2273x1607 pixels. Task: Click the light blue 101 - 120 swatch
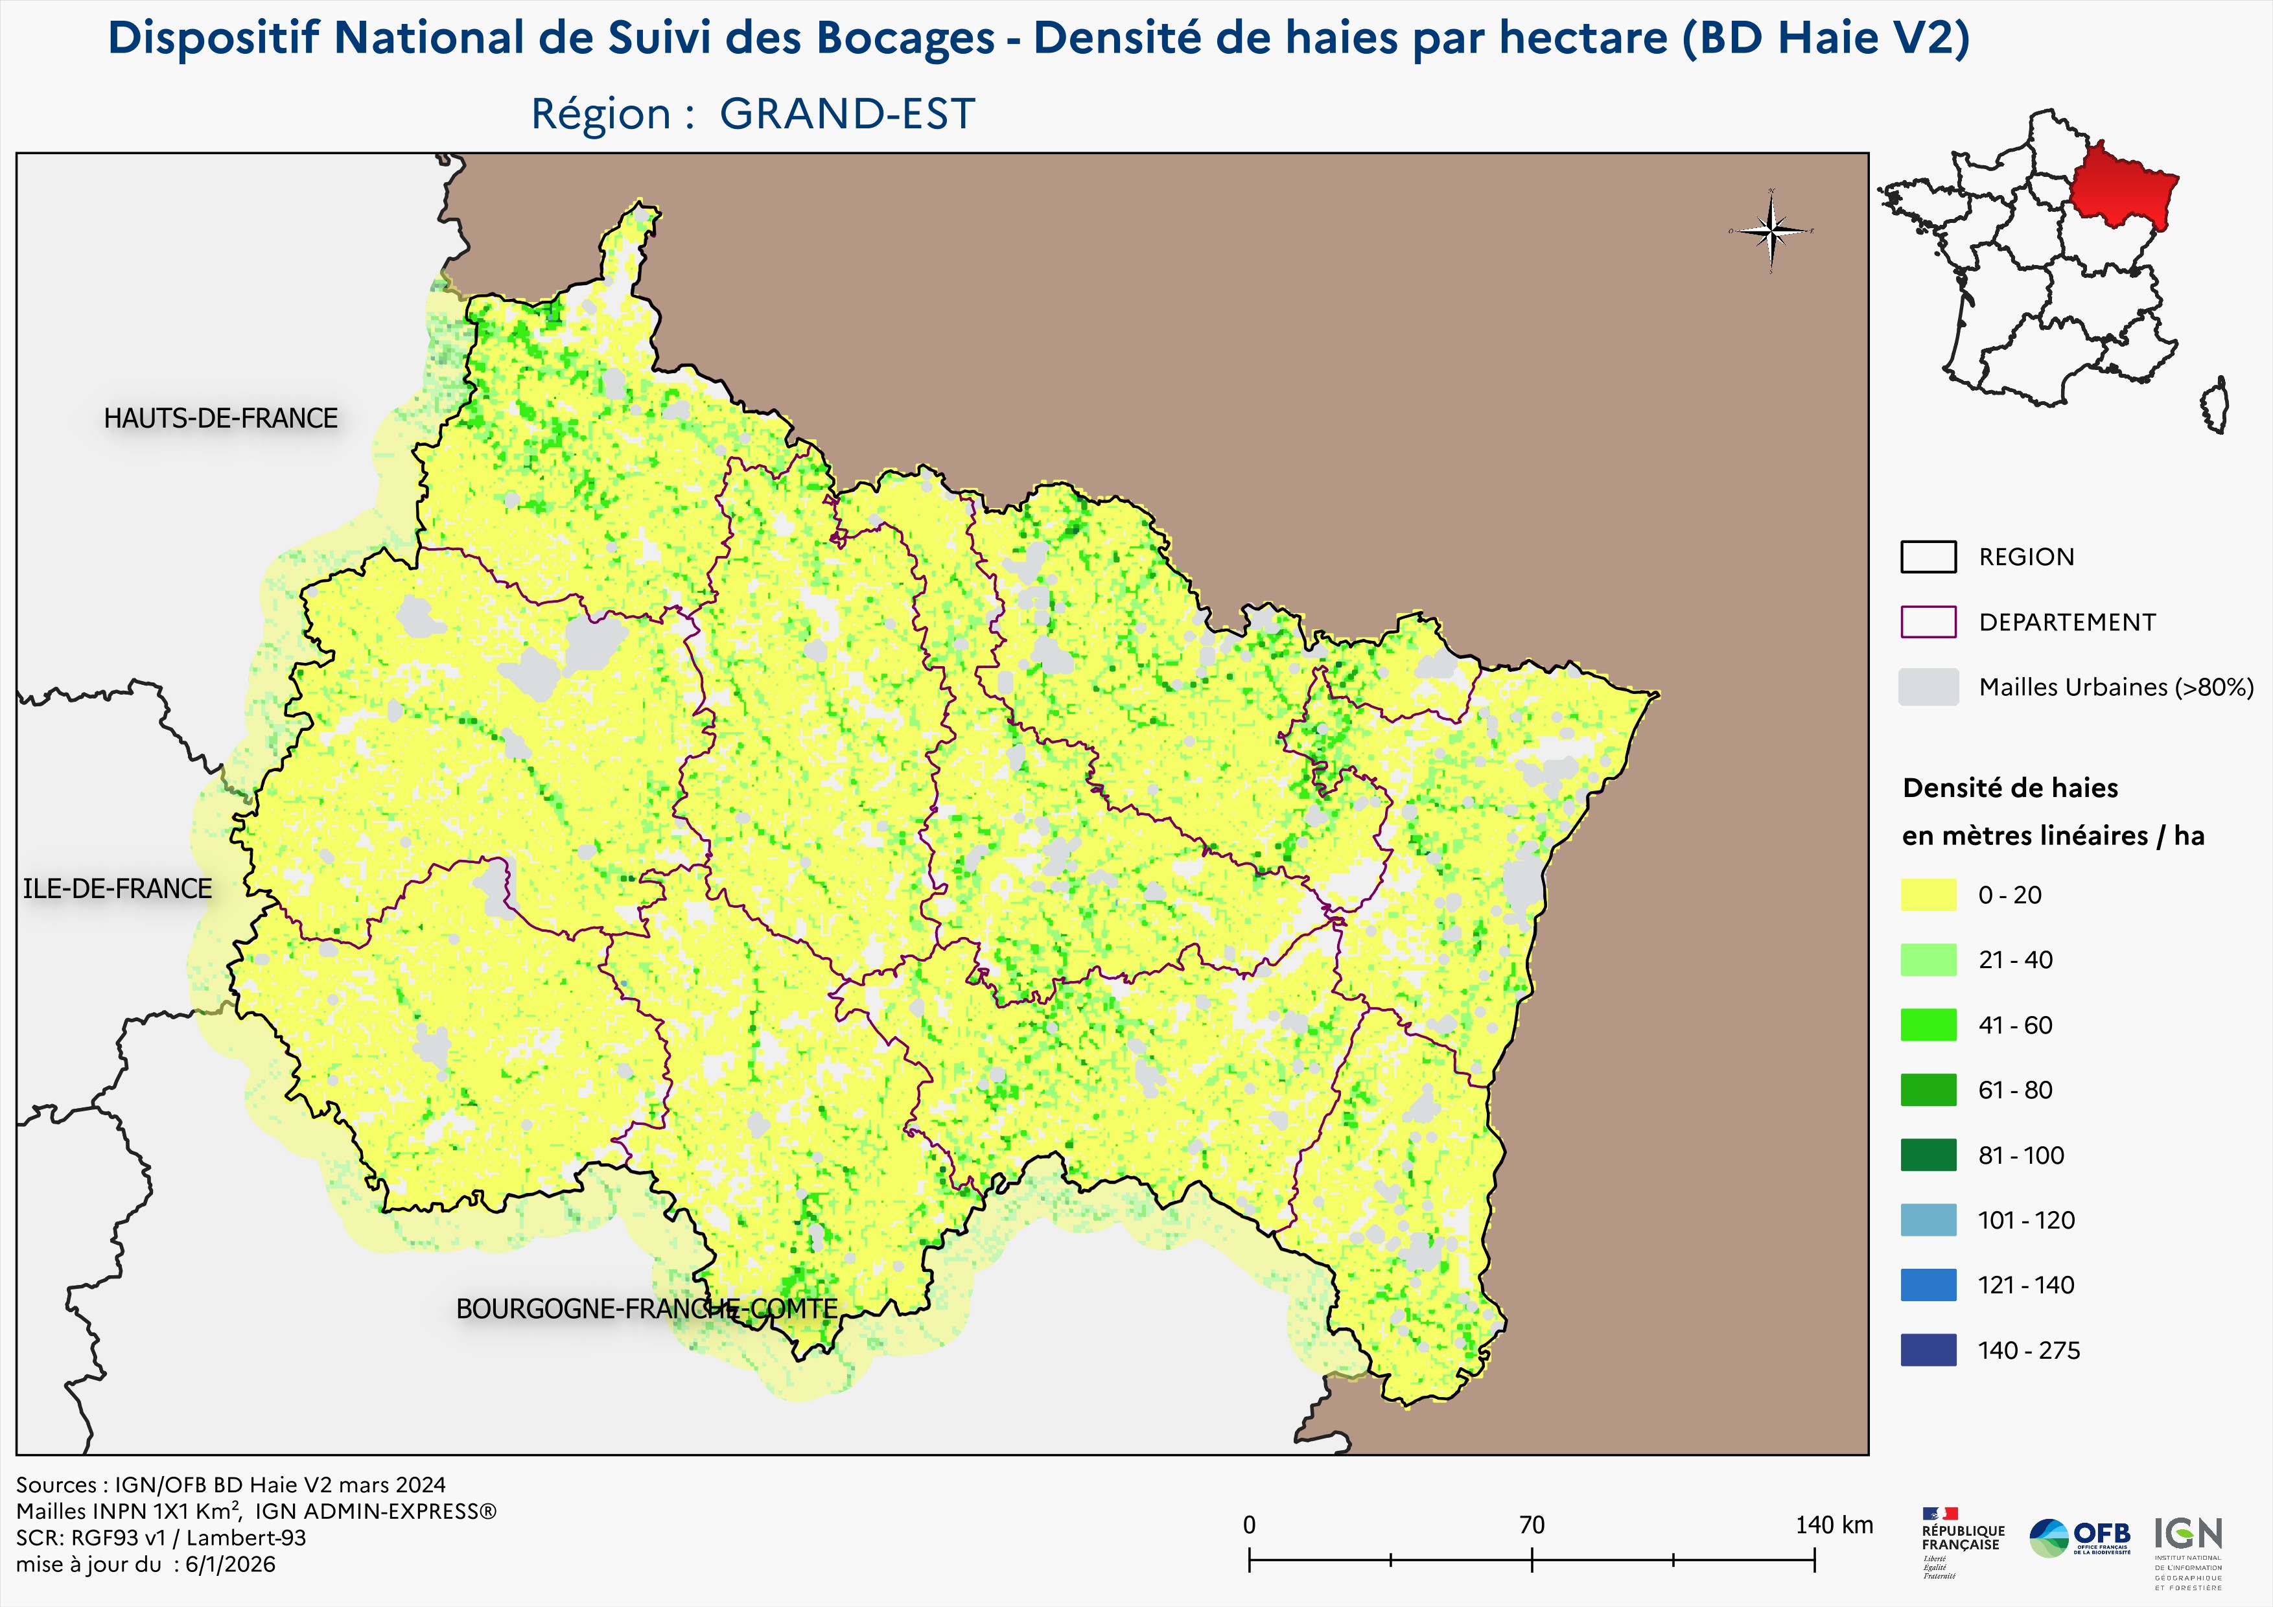[x=1928, y=1220]
